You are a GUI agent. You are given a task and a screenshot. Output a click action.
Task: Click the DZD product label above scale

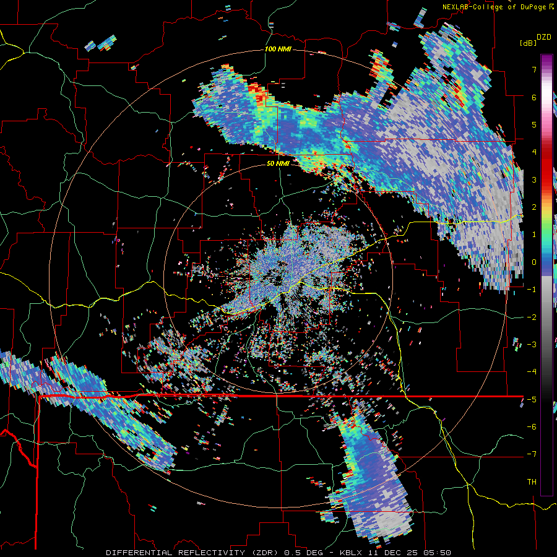coord(544,37)
